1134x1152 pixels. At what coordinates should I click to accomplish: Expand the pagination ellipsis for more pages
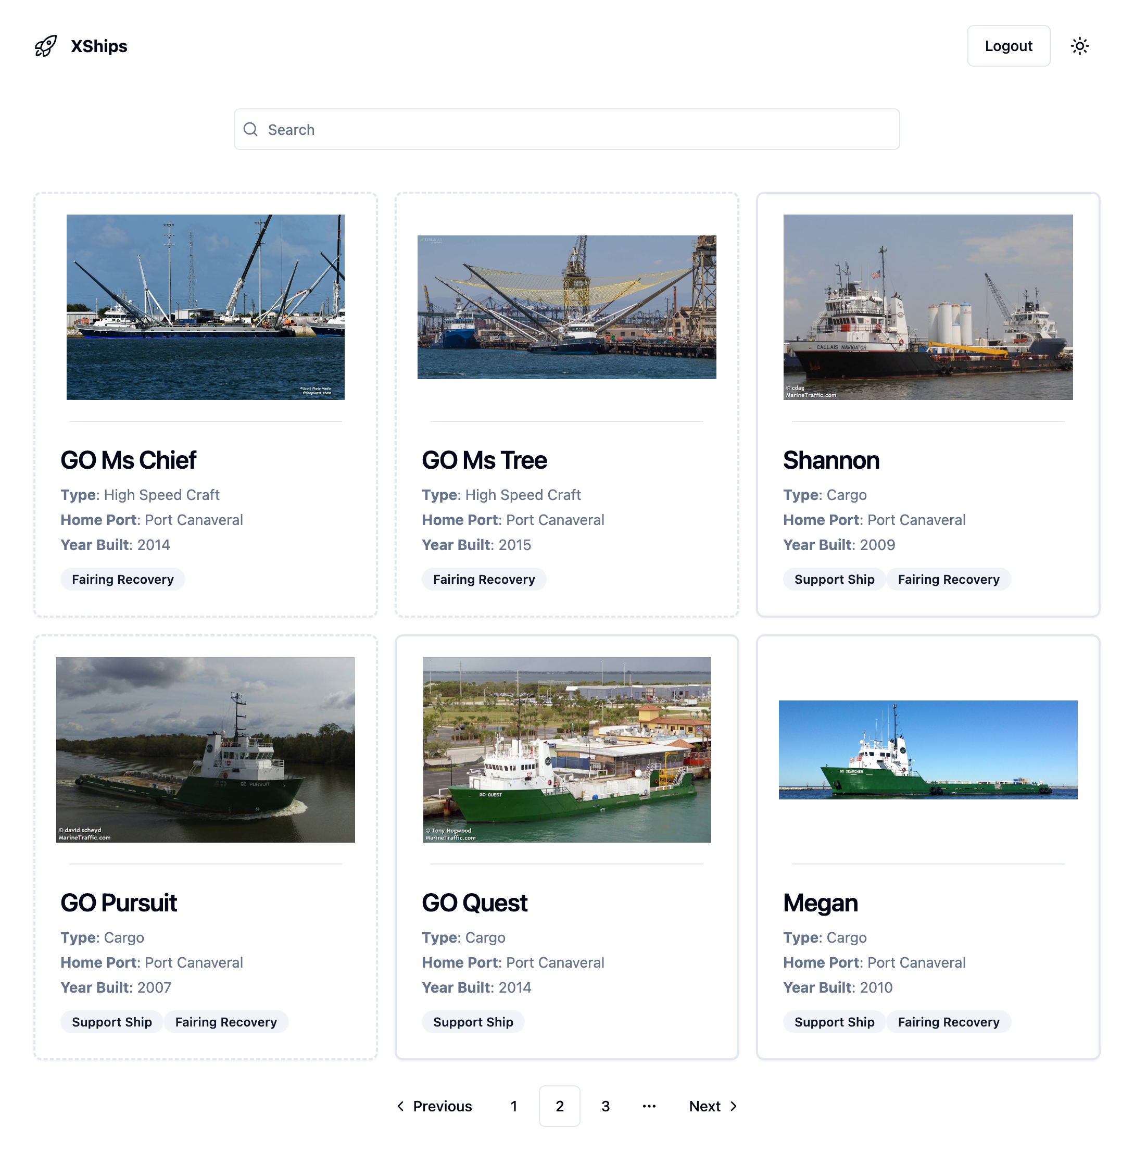click(x=649, y=1106)
